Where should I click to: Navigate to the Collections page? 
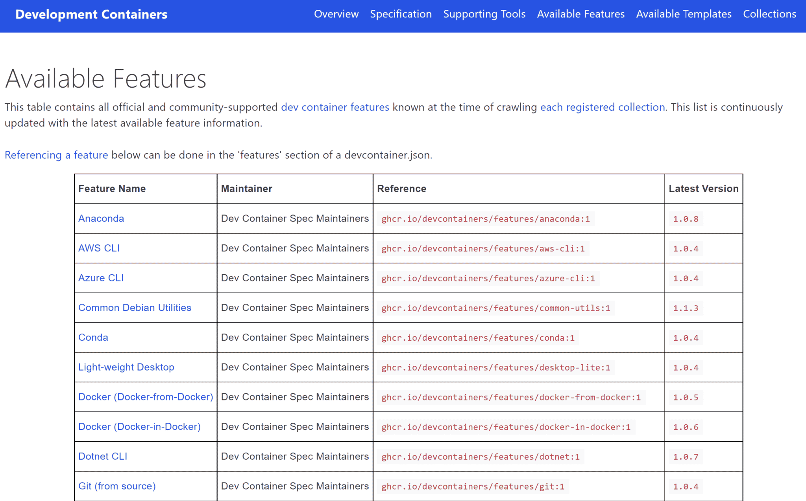coord(769,14)
